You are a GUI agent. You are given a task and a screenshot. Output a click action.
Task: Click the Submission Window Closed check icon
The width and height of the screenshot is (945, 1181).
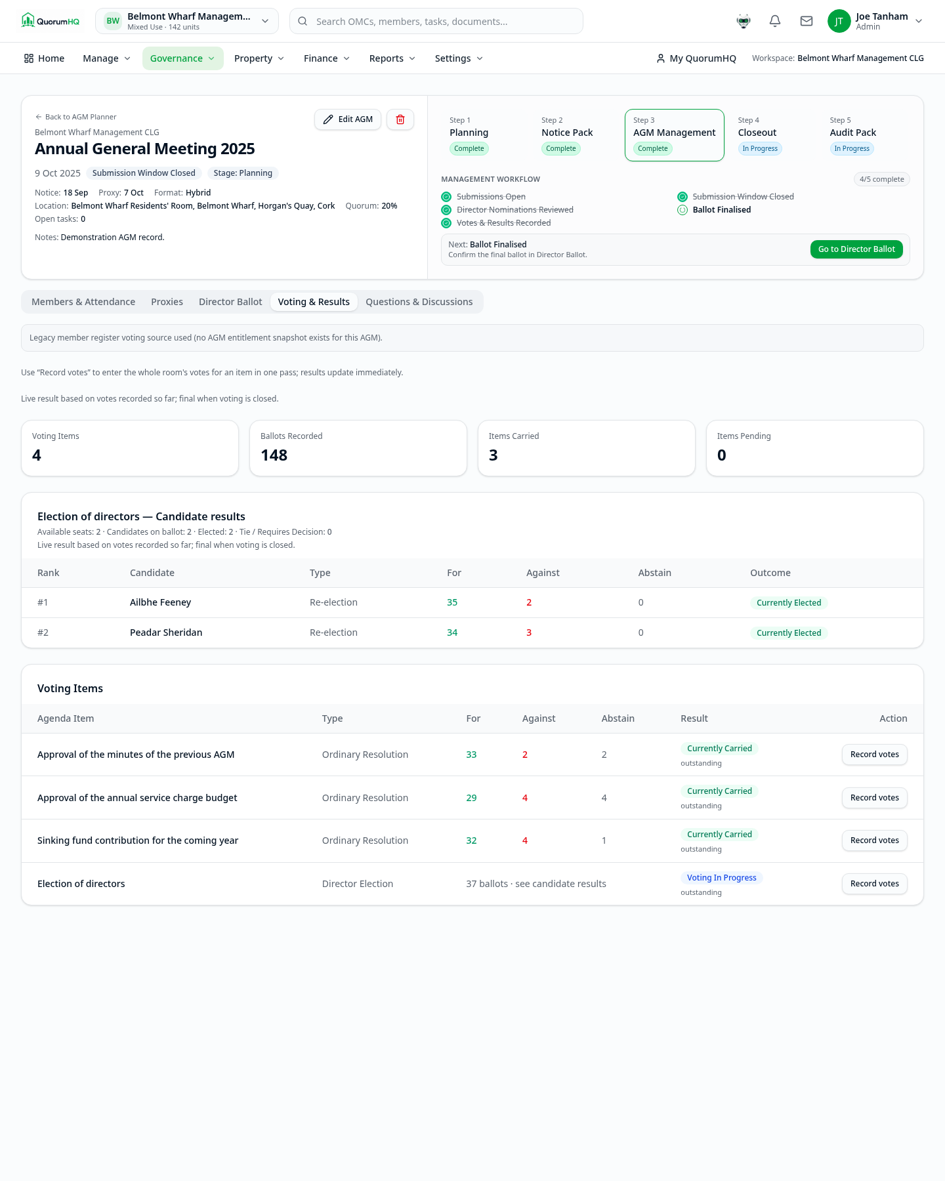point(682,197)
